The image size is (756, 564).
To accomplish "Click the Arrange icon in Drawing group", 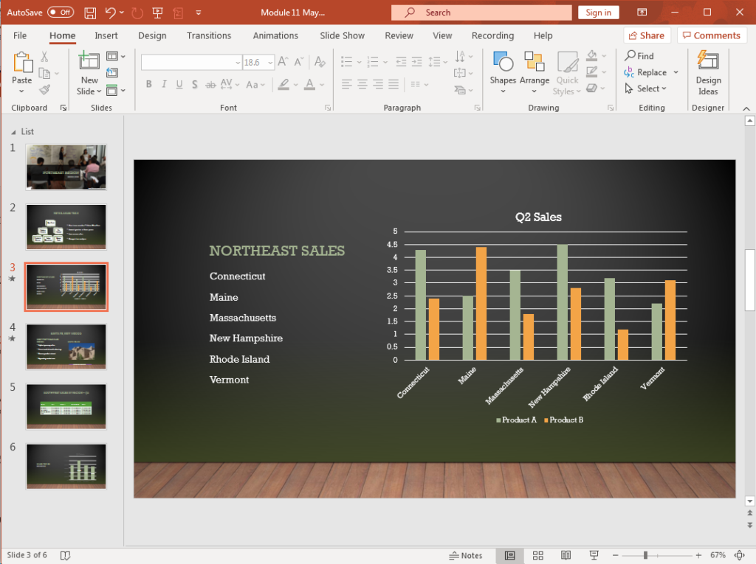I will (534, 70).
